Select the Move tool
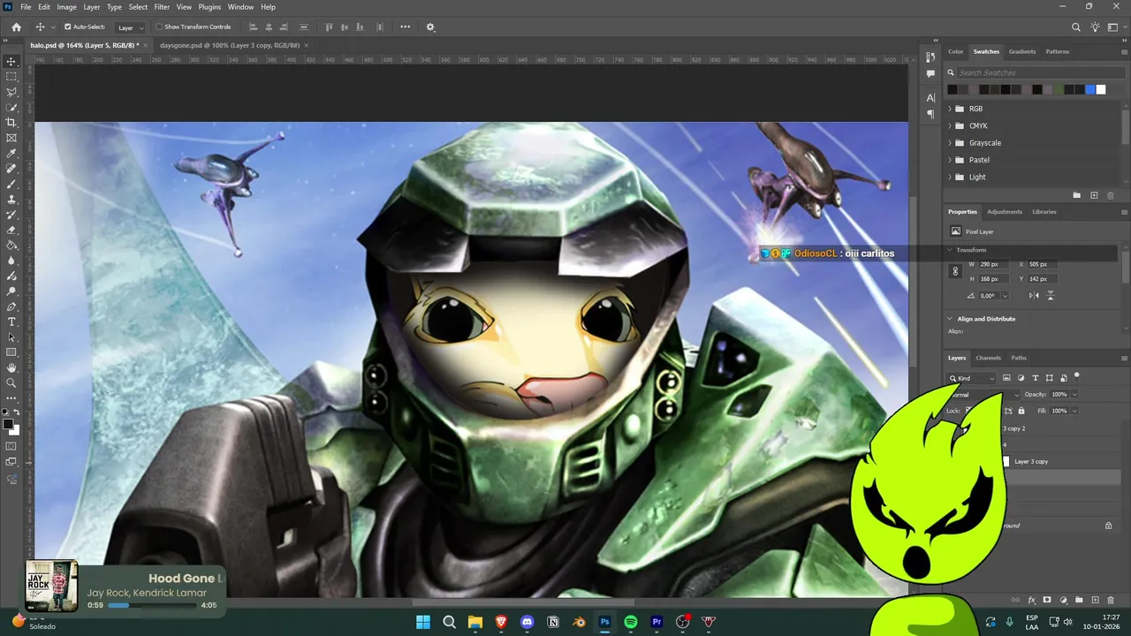This screenshot has width=1131, height=636. (x=11, y=62)
